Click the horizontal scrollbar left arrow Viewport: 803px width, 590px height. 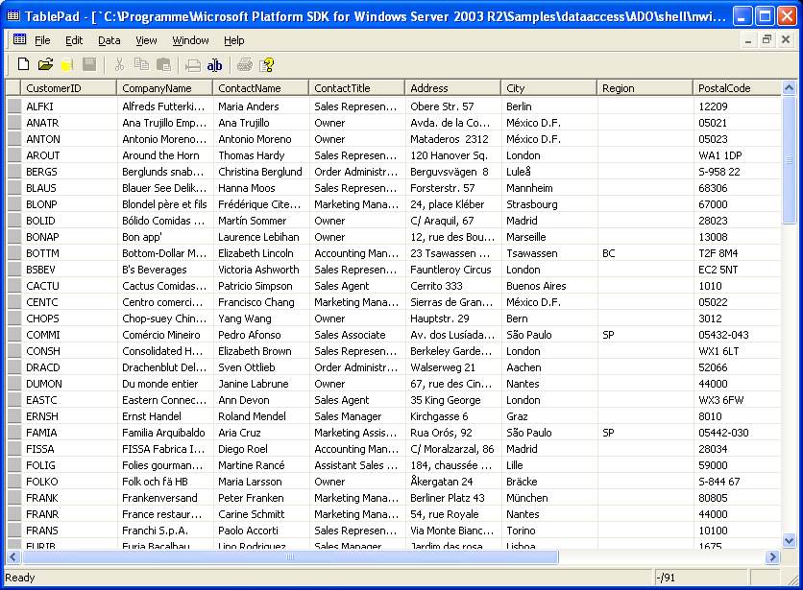coord(12,557)
